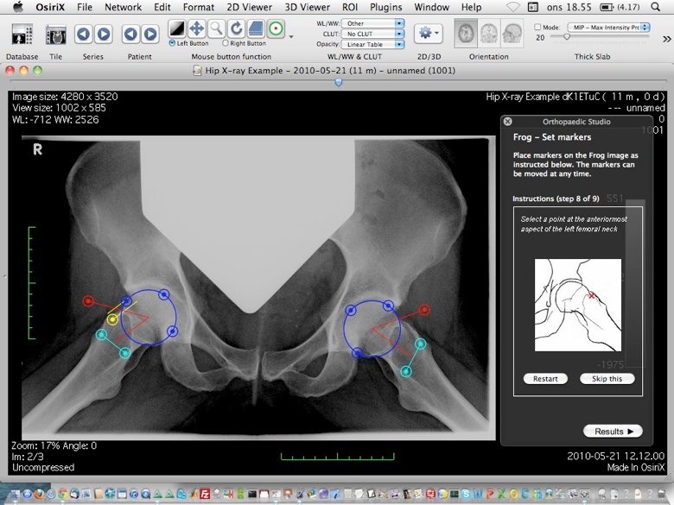Expand ROI tool type arrow
Screen dimensions: 674x505
(291, 36)
